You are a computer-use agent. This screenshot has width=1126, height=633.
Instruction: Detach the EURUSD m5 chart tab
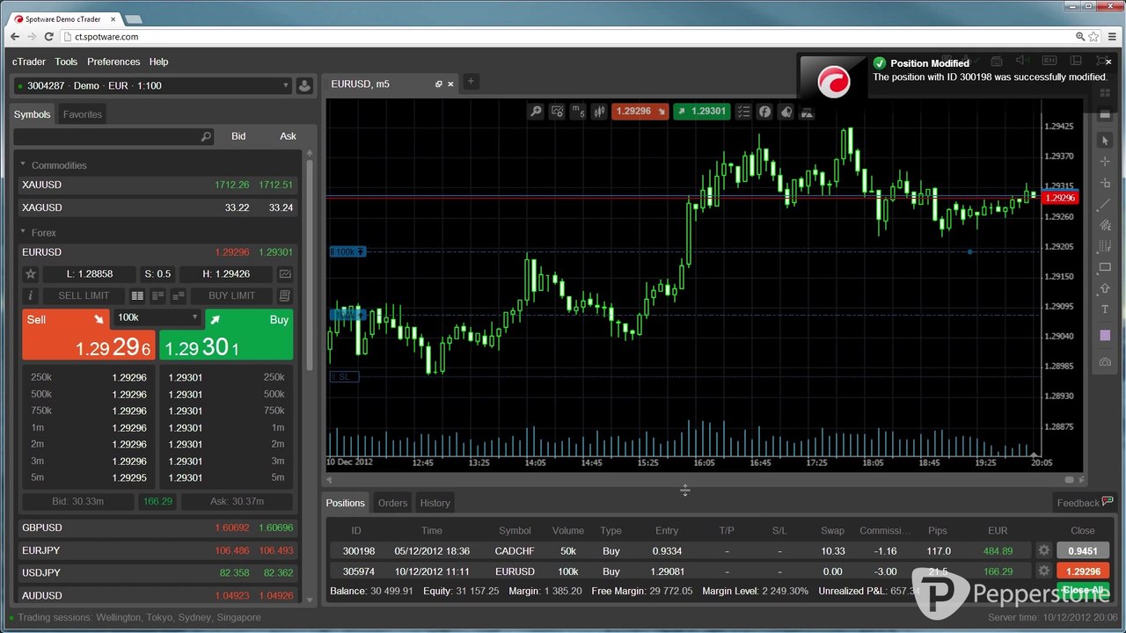[439, 84]
